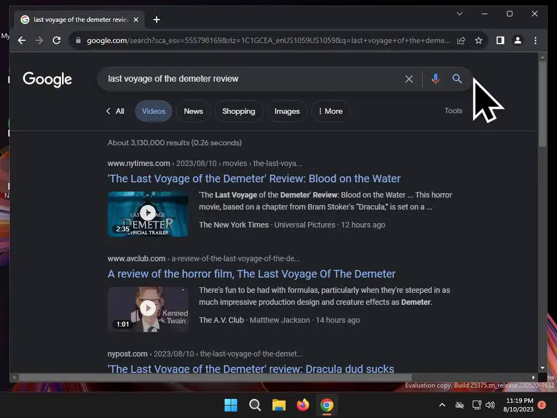Open network status tray icon
This screenshot has height=418, width=557.
pos(476,405)
